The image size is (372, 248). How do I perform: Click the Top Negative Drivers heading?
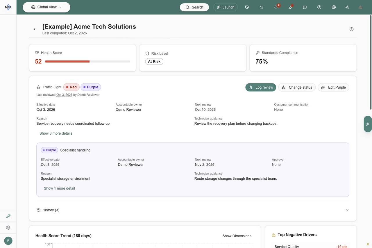[297, 235]
